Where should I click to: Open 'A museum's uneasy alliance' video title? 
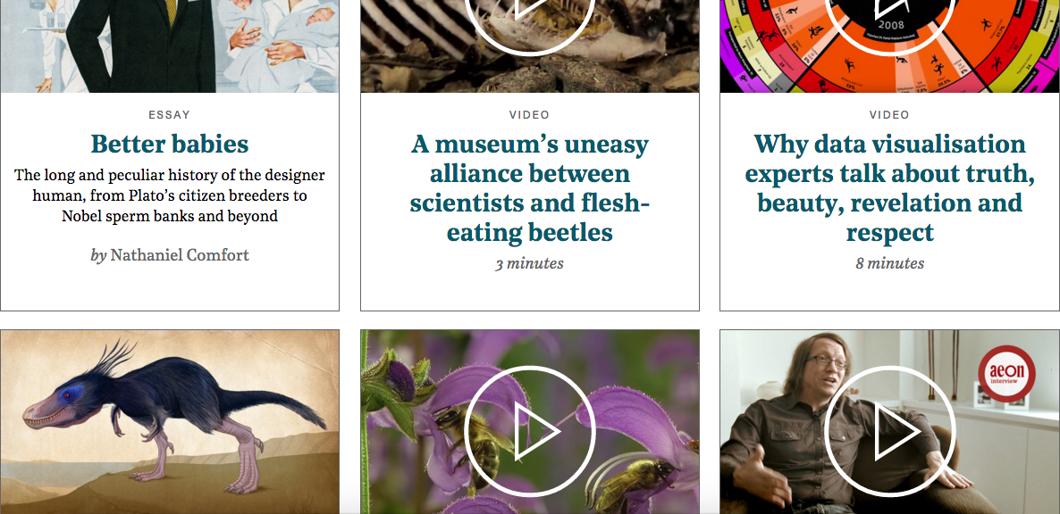point(530,188)
